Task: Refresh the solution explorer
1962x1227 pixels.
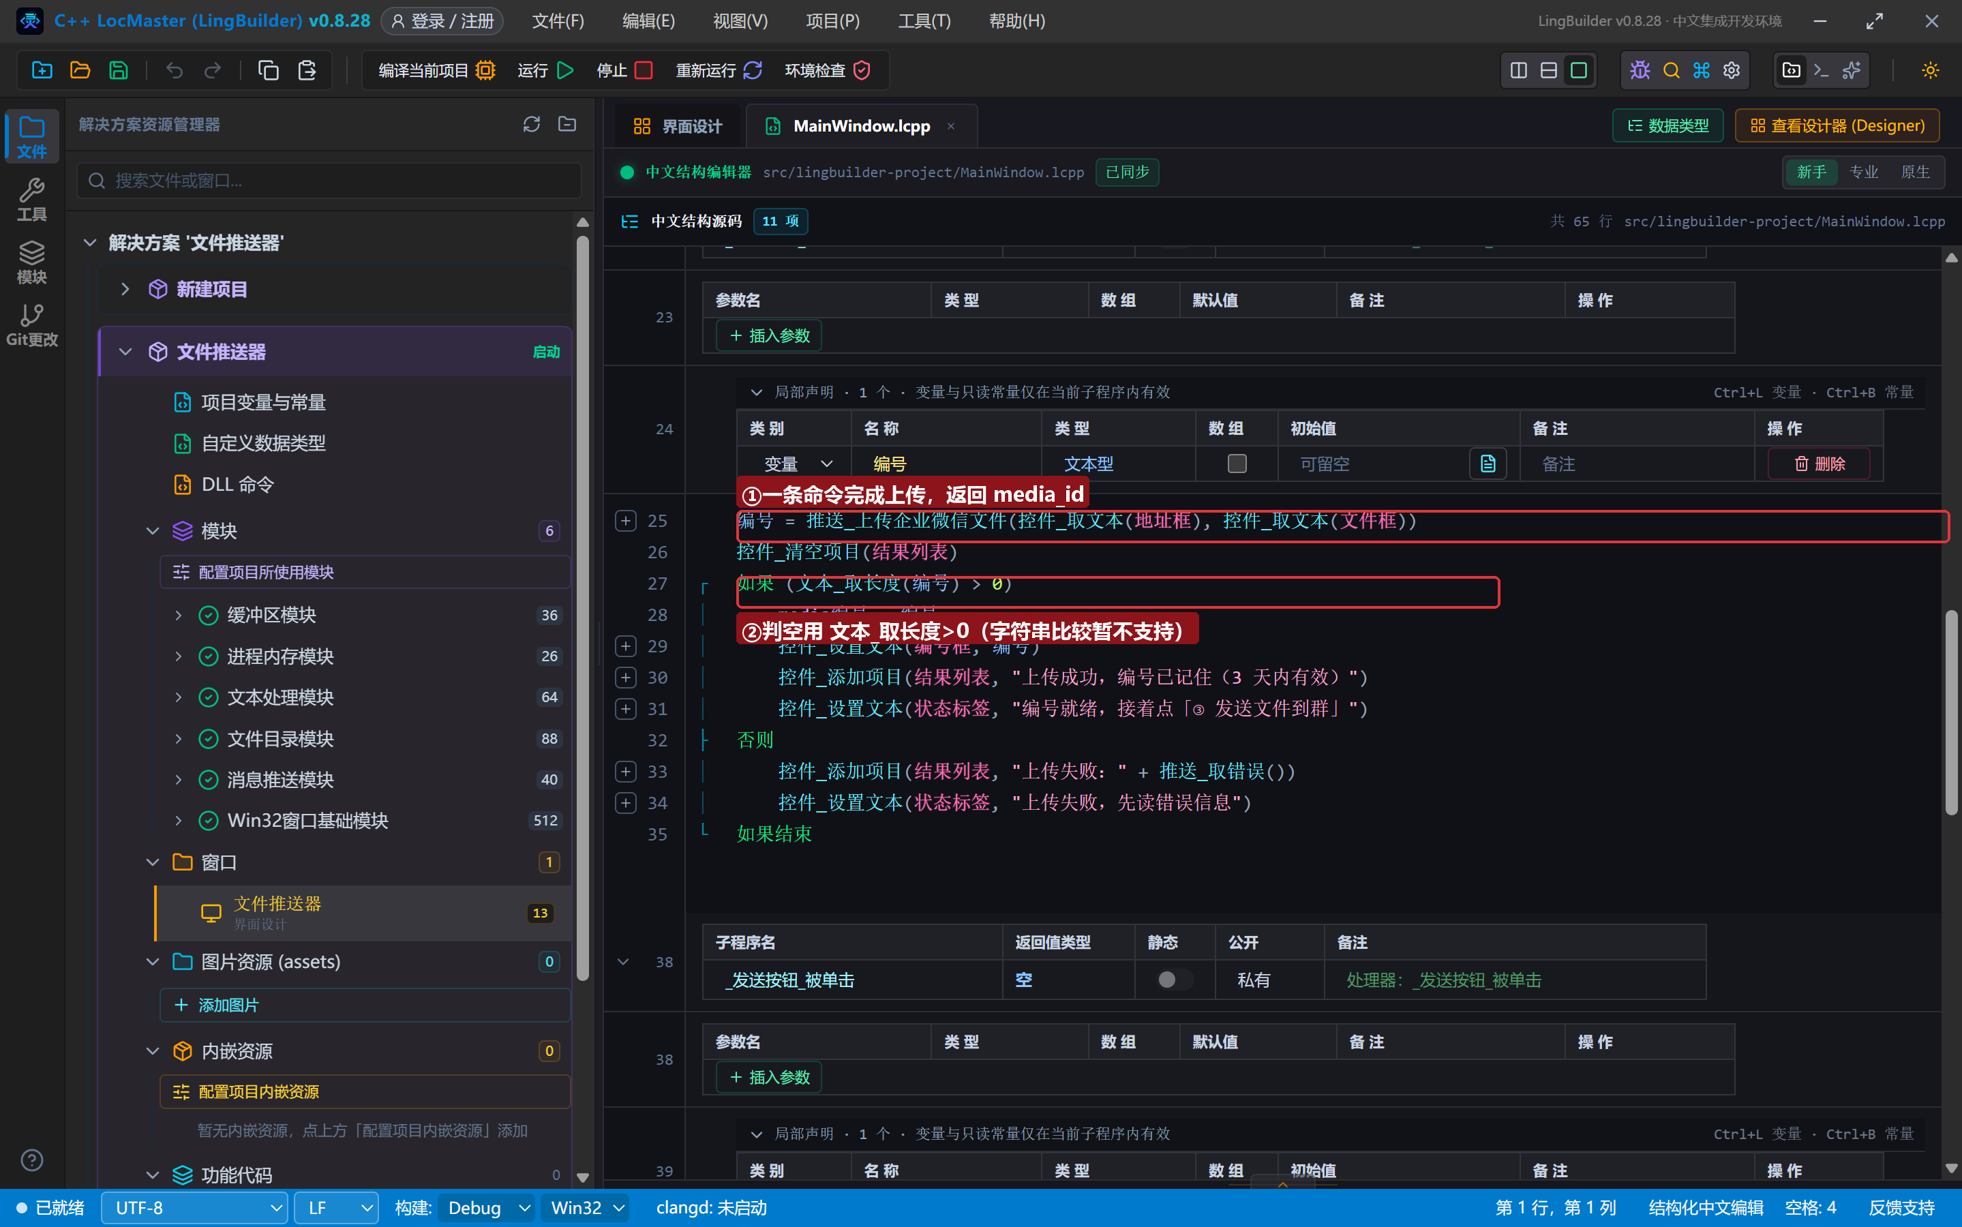Action: [x=532, y=124]
